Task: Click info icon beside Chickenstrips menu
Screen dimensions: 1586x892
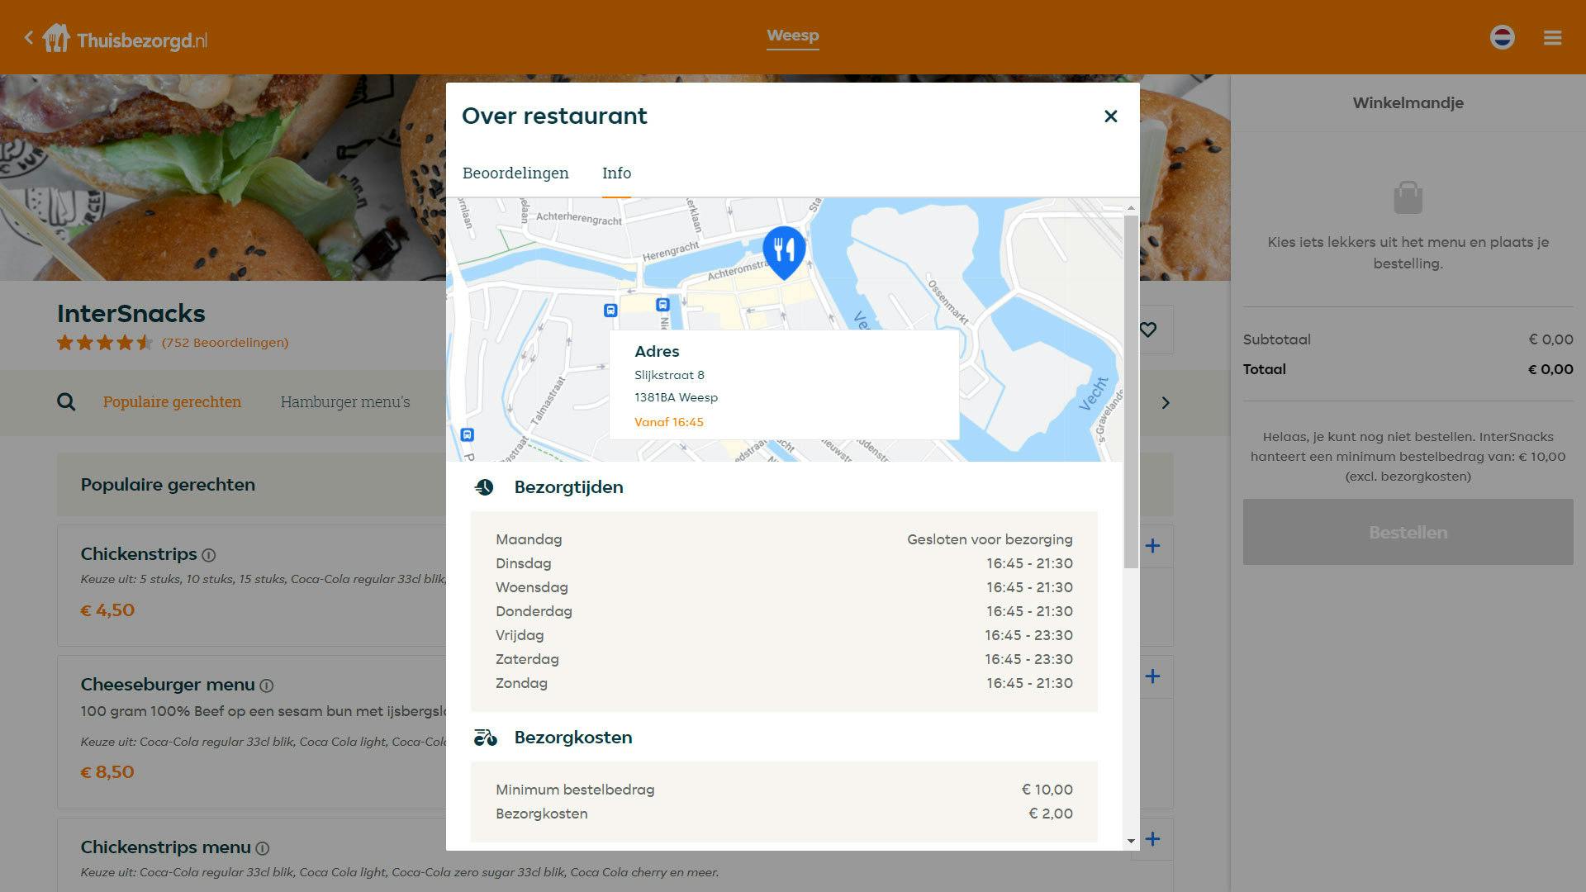Action: pos(263,848)
